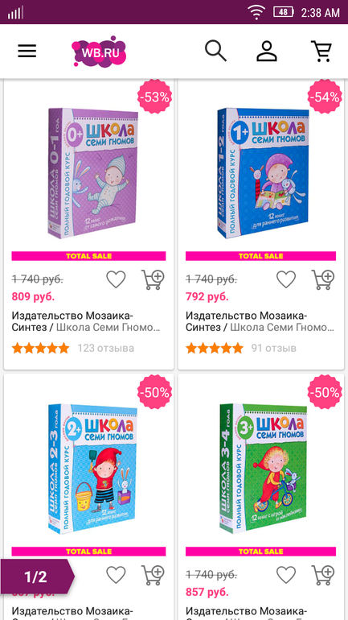
Task: Add the 792 руб. book set to cart
Action: [323, 279]
